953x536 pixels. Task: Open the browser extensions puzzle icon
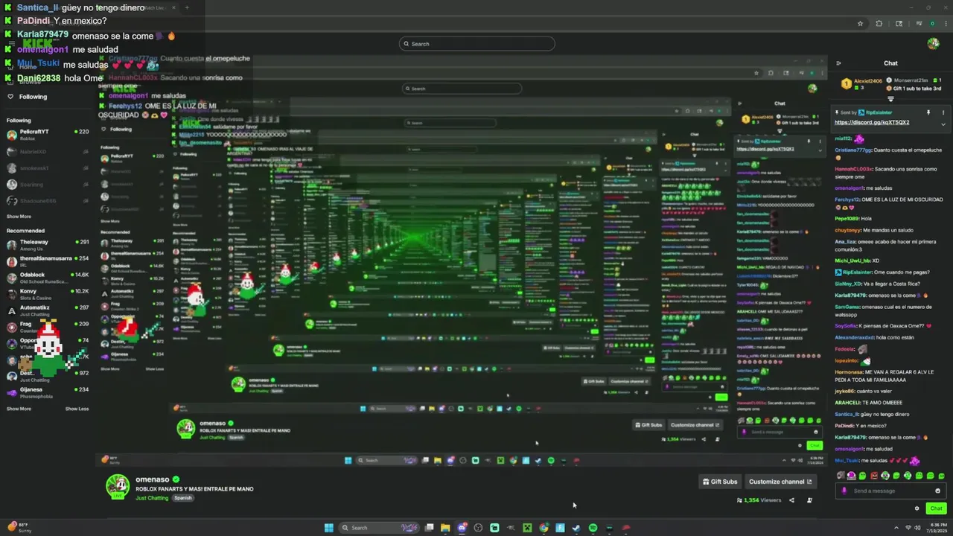pyautogui.click(x=879, y=24)
